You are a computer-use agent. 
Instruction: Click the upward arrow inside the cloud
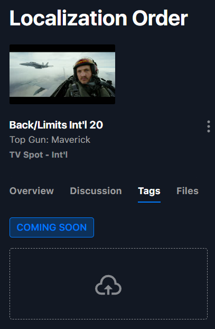point(108,290)
